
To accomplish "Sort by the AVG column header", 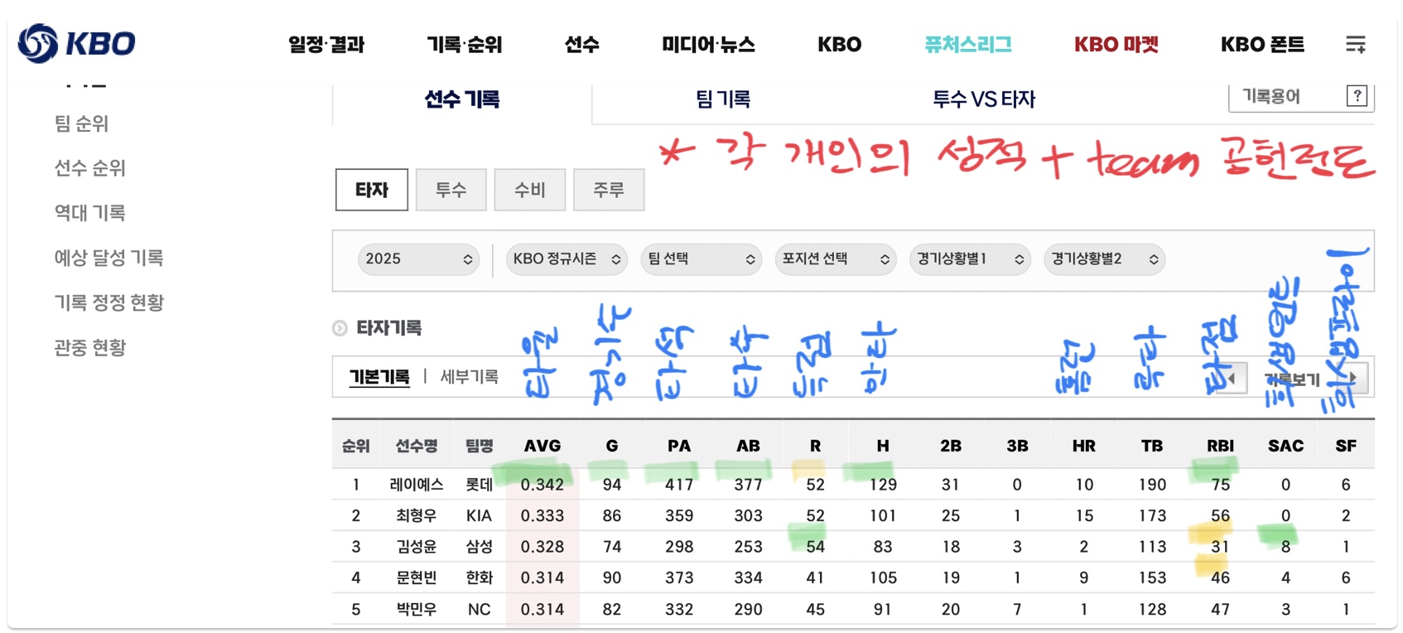I will pyautogui.click(x=542, y=447).
